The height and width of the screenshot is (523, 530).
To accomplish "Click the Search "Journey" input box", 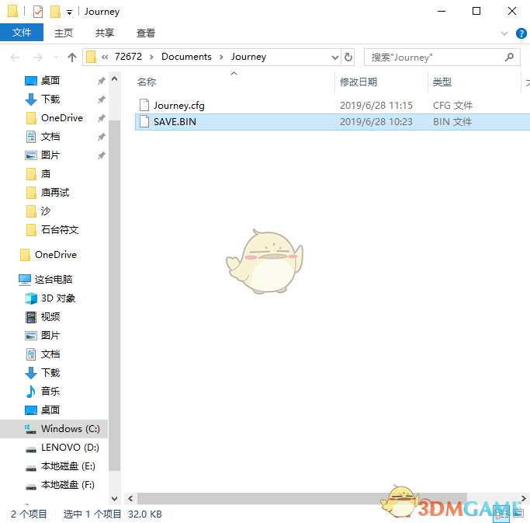I will 435,57.
